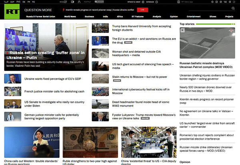Click the Where to watch link
The image size is (240, 165).
[134, 2]
